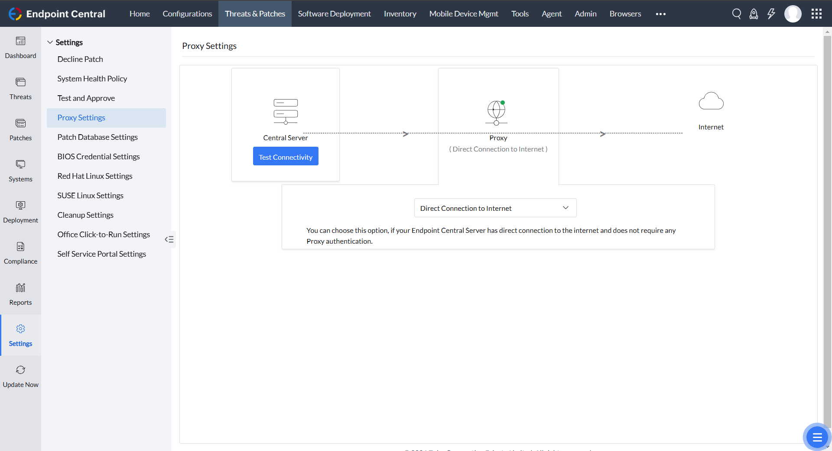
Task: Select Proxy Settings in the list
Action: click(106, 118)
